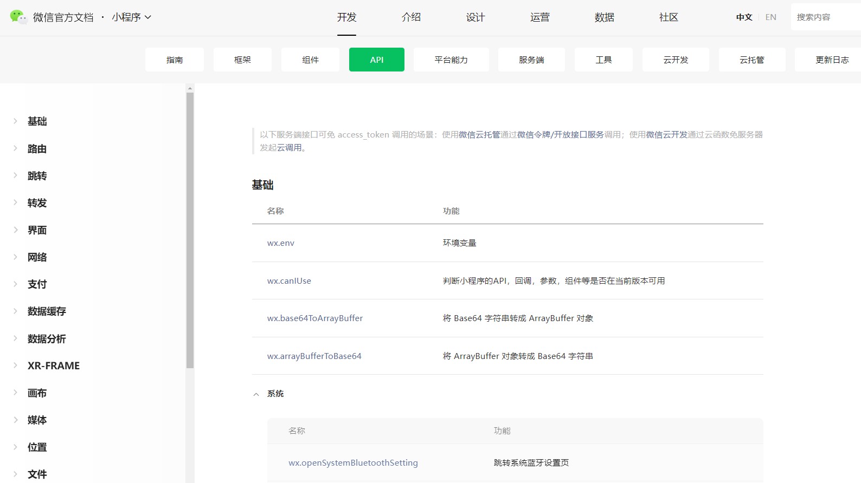The width and height of the screenshot is (861, 483).
Task: Open the 路由 sidebar item
Action: [x=37, y=148]
